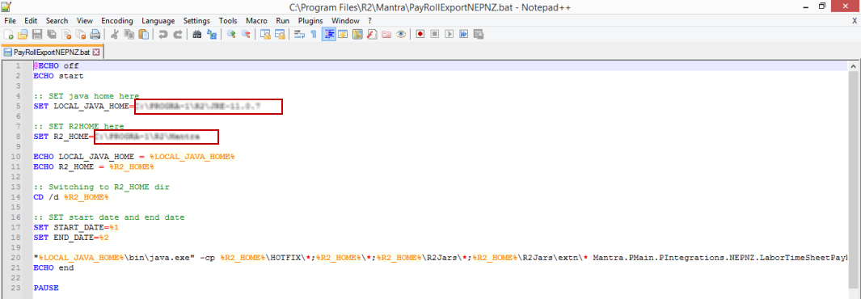Click the 'ECHO end' line

54,267
